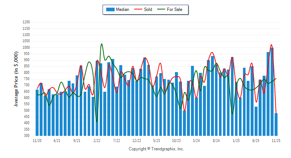Click the 1200 y-axis value
291x158 pixels.
pyautogui.click(x=26, y=22)
